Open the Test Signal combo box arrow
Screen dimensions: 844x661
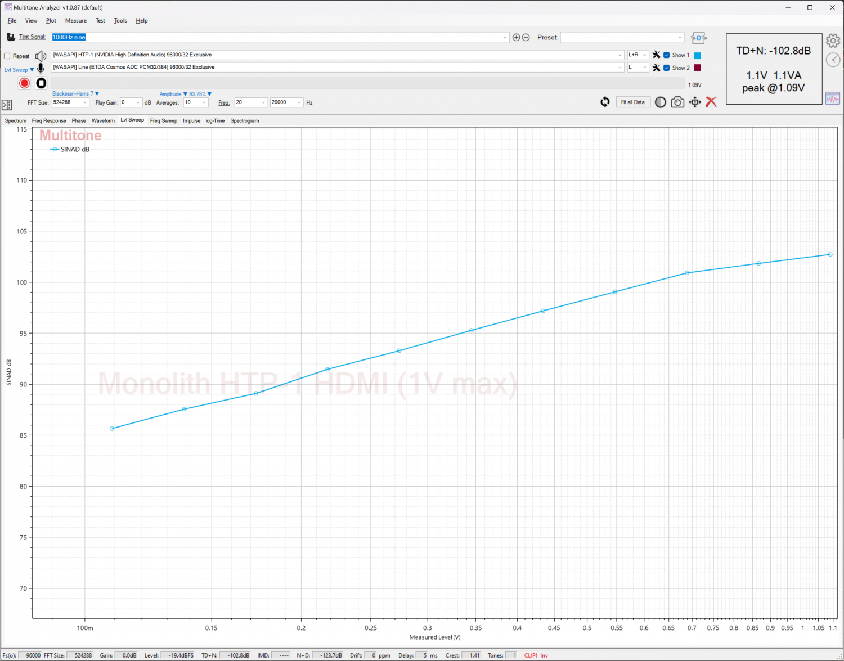point(505,37)
